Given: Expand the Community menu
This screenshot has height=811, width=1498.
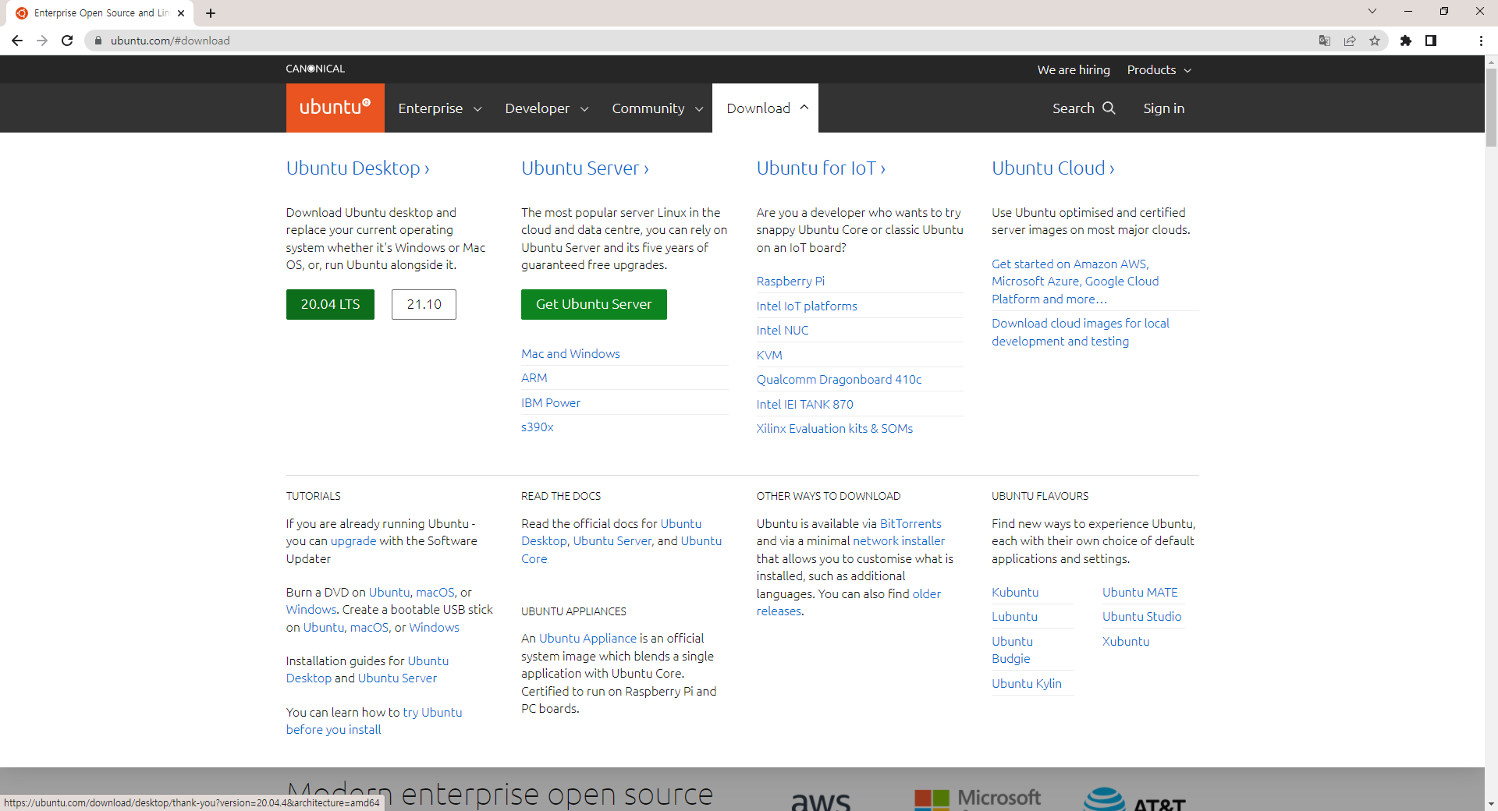Looking at the screenshot, I should coord(658,108).
